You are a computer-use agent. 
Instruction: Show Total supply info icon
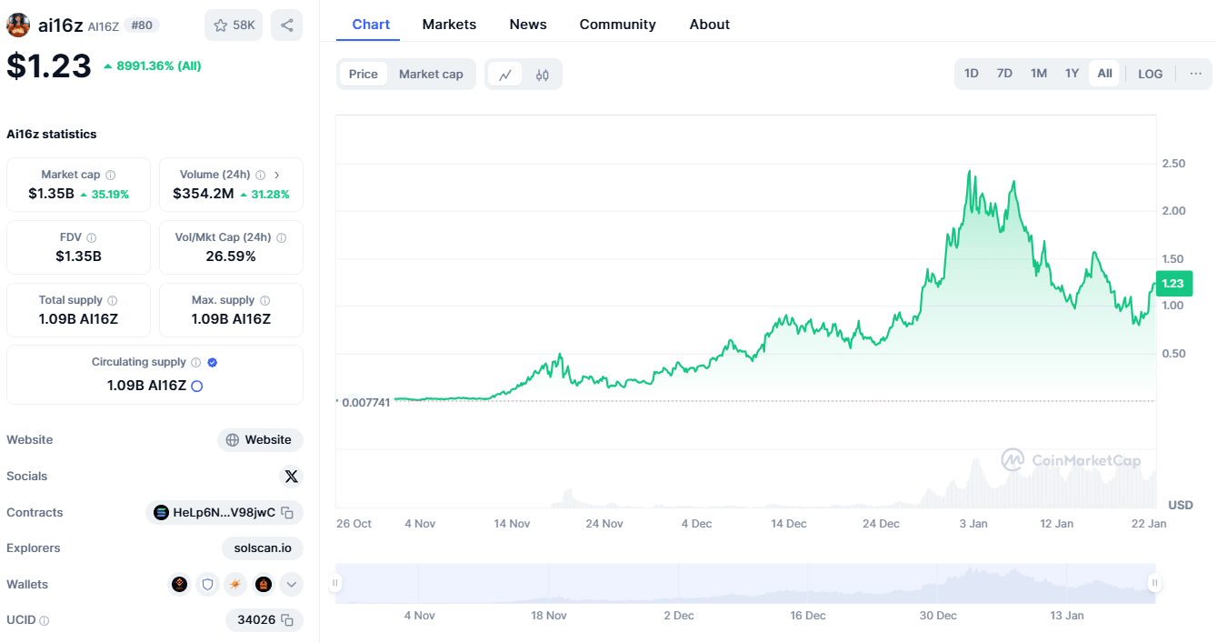tap(113, 300)
